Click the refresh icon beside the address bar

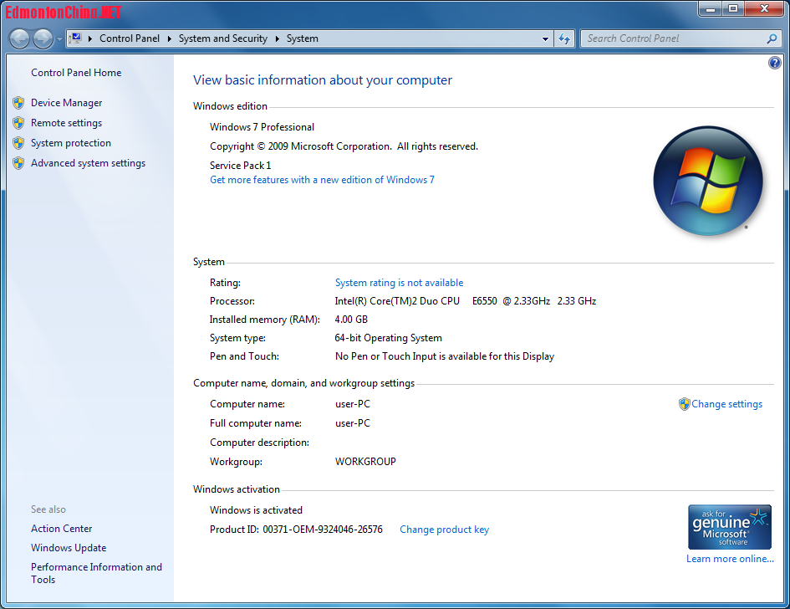click(563, 38)
